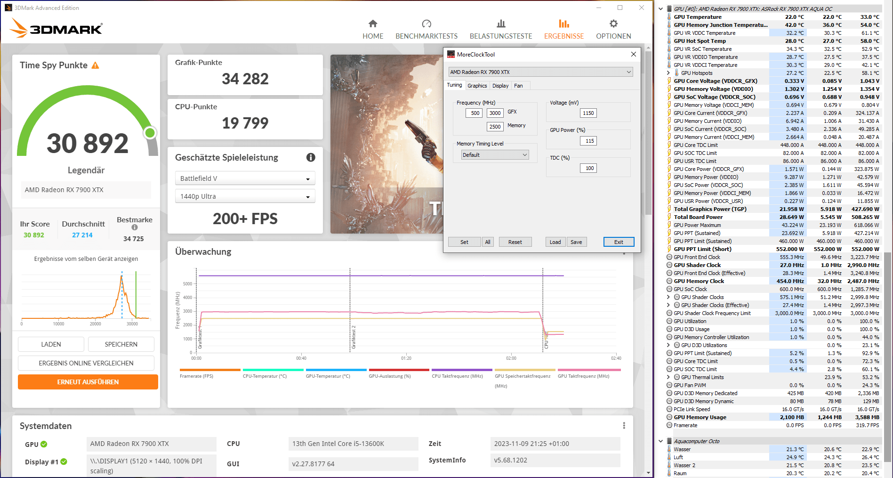
Task: Open the Belastungstests bar chart icon
Action: (x=501, y=24)
